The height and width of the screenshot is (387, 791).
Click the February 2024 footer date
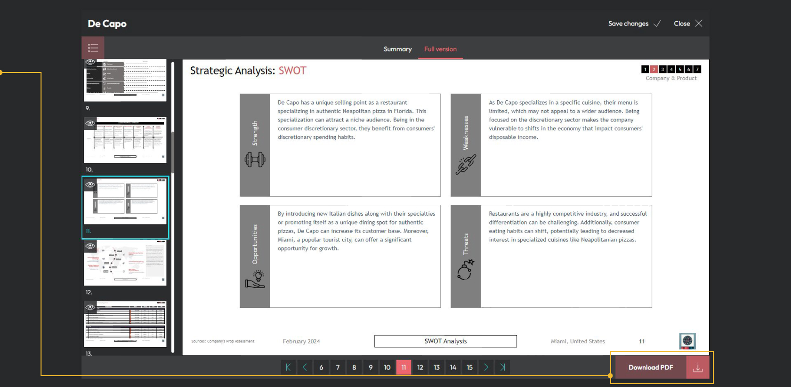click(x=301, y=341)
